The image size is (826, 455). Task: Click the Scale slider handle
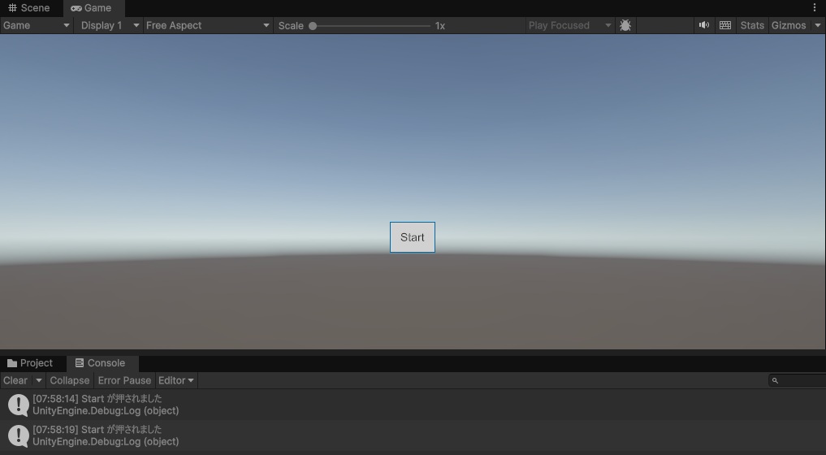click(x=313, y=26)
